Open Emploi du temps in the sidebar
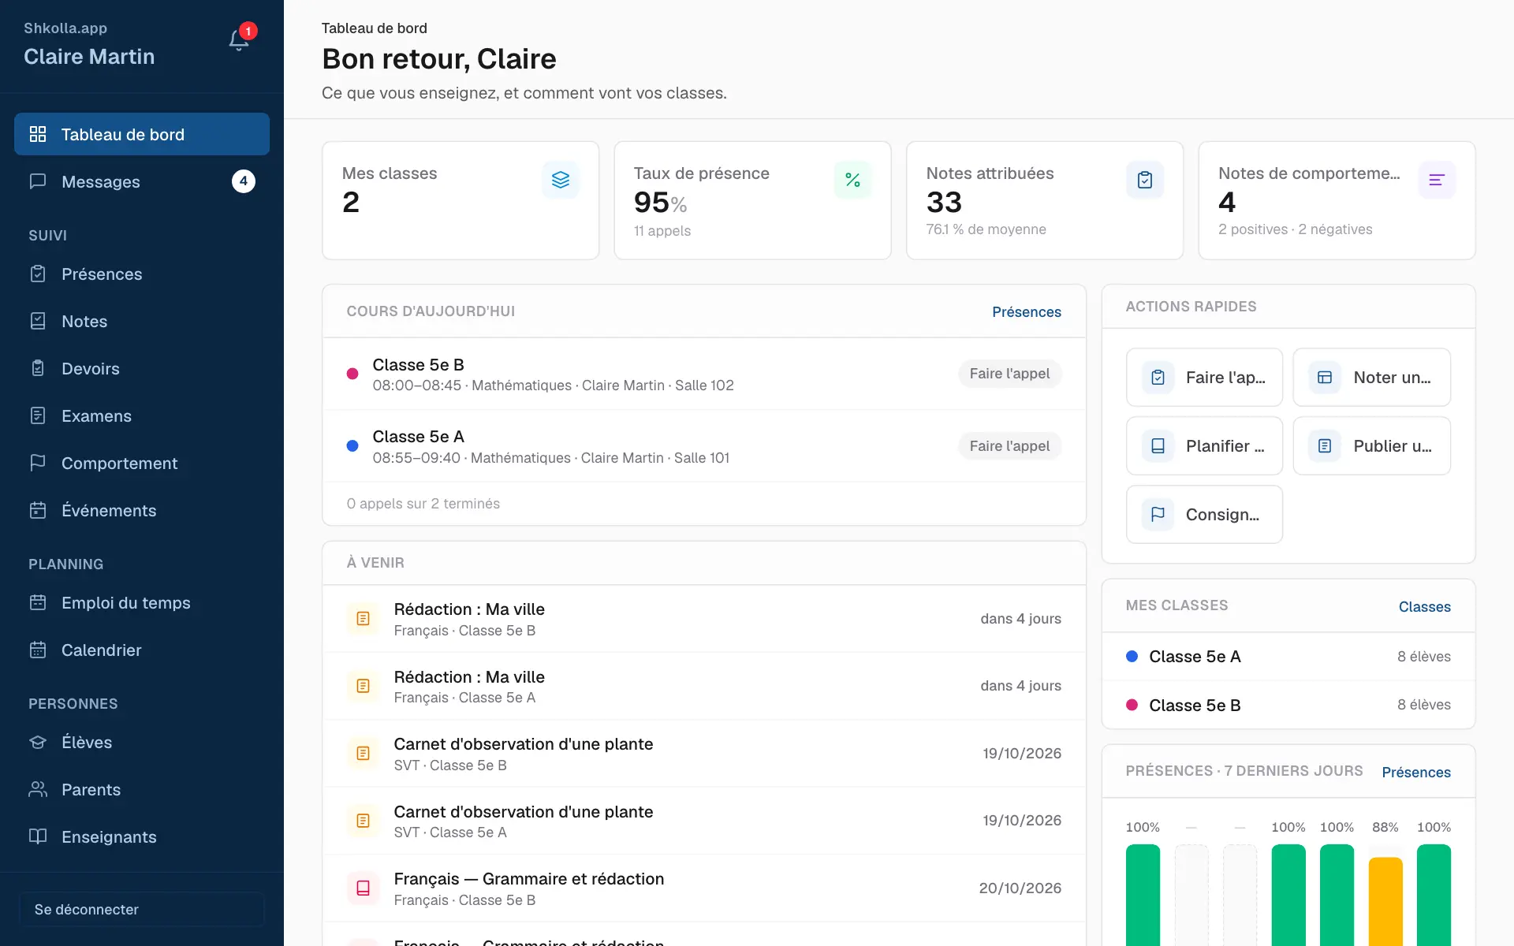Viewport: 1514px width, 946px height. [x=142, y=602]
